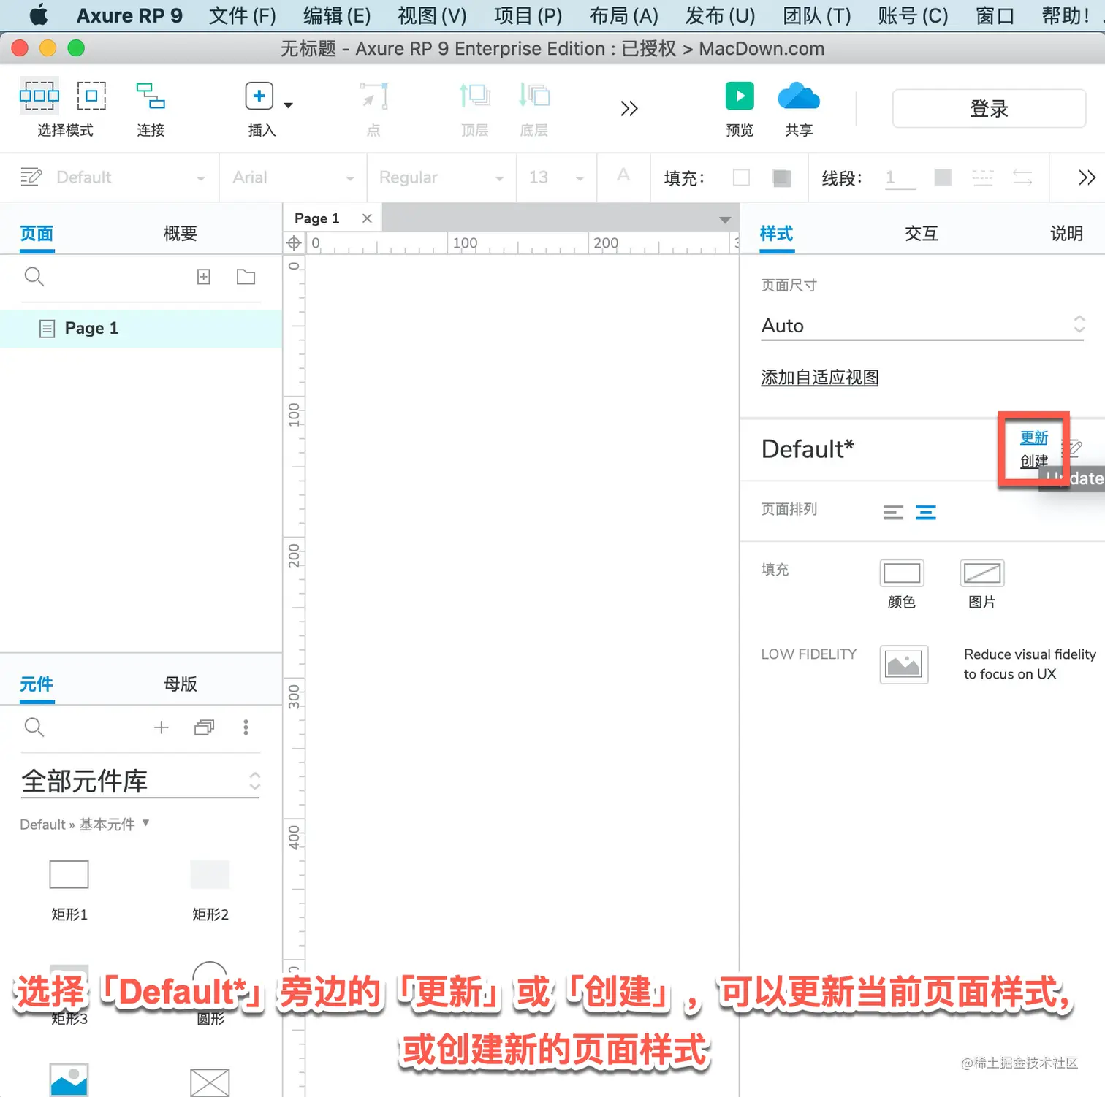Click the ruler origin crosshair icon

coord(294,243)
